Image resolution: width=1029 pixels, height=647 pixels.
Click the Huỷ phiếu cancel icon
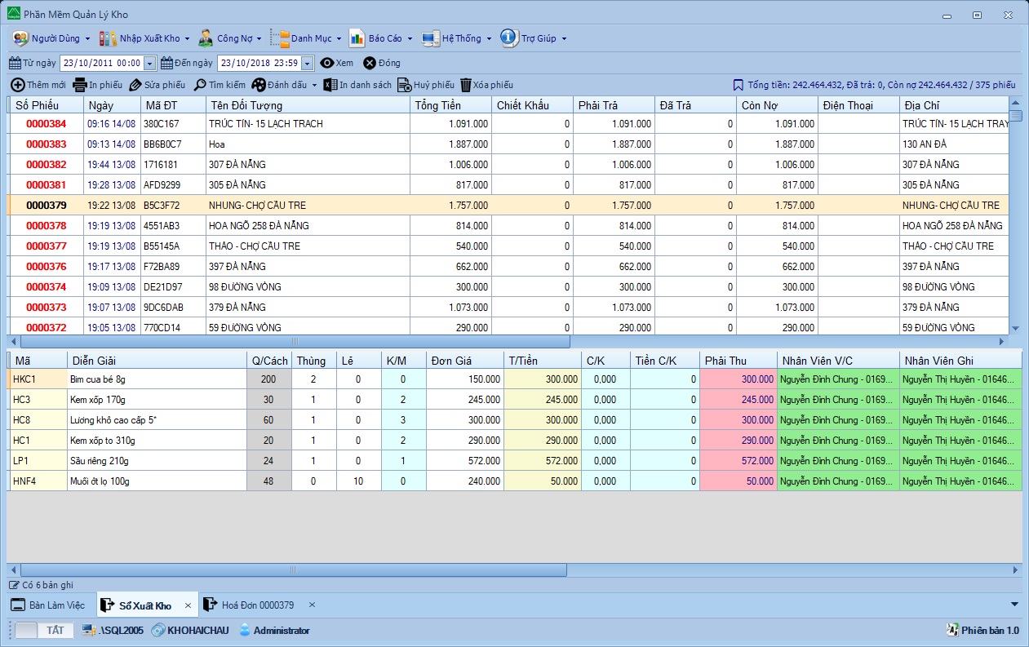click(x=404, y=85)
